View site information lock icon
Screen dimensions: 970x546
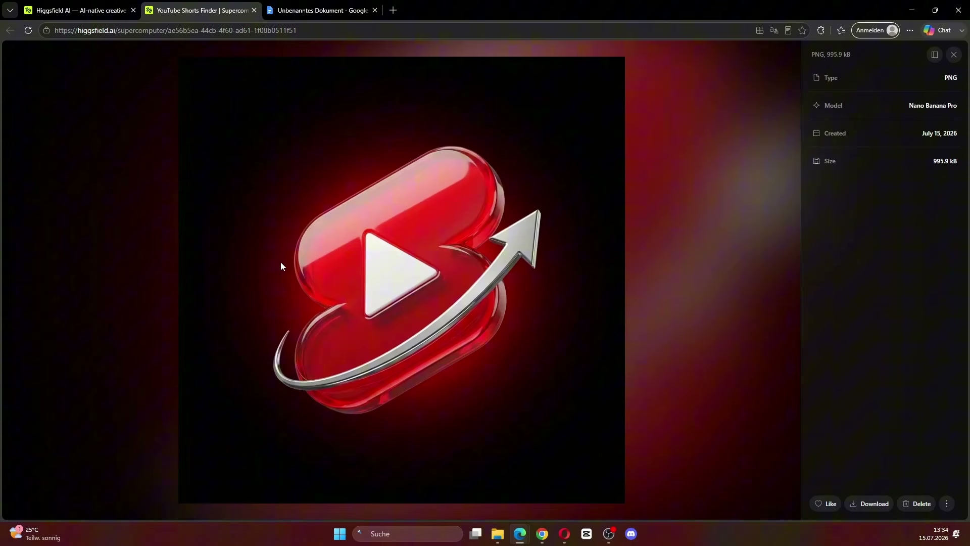pyautogui.click(x=46, y=30)
